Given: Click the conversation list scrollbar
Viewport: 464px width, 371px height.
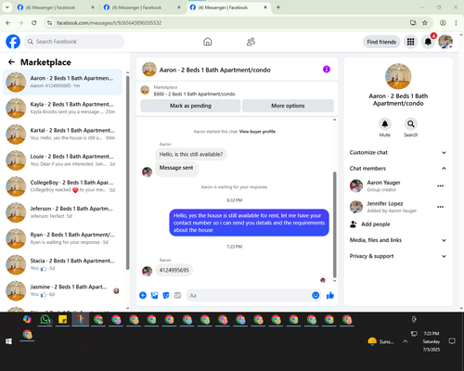Looking at the screenshot, I should [127, 173].
